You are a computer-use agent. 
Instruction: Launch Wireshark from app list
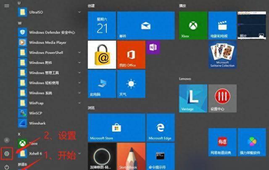(x=50, y=123)
